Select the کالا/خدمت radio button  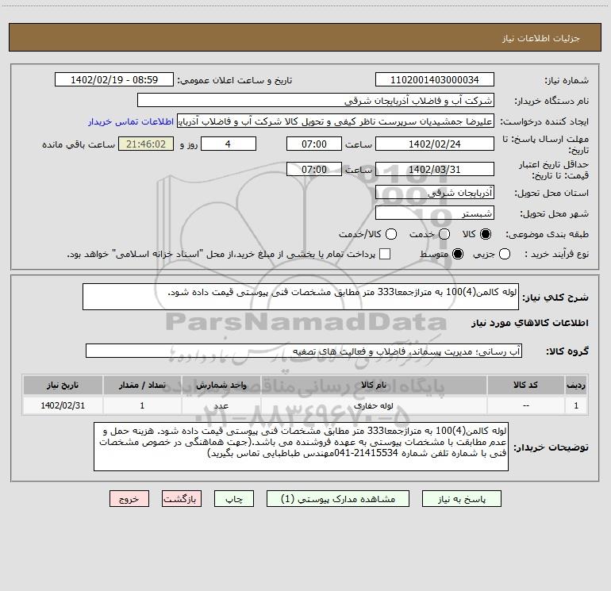coord(391,234)
